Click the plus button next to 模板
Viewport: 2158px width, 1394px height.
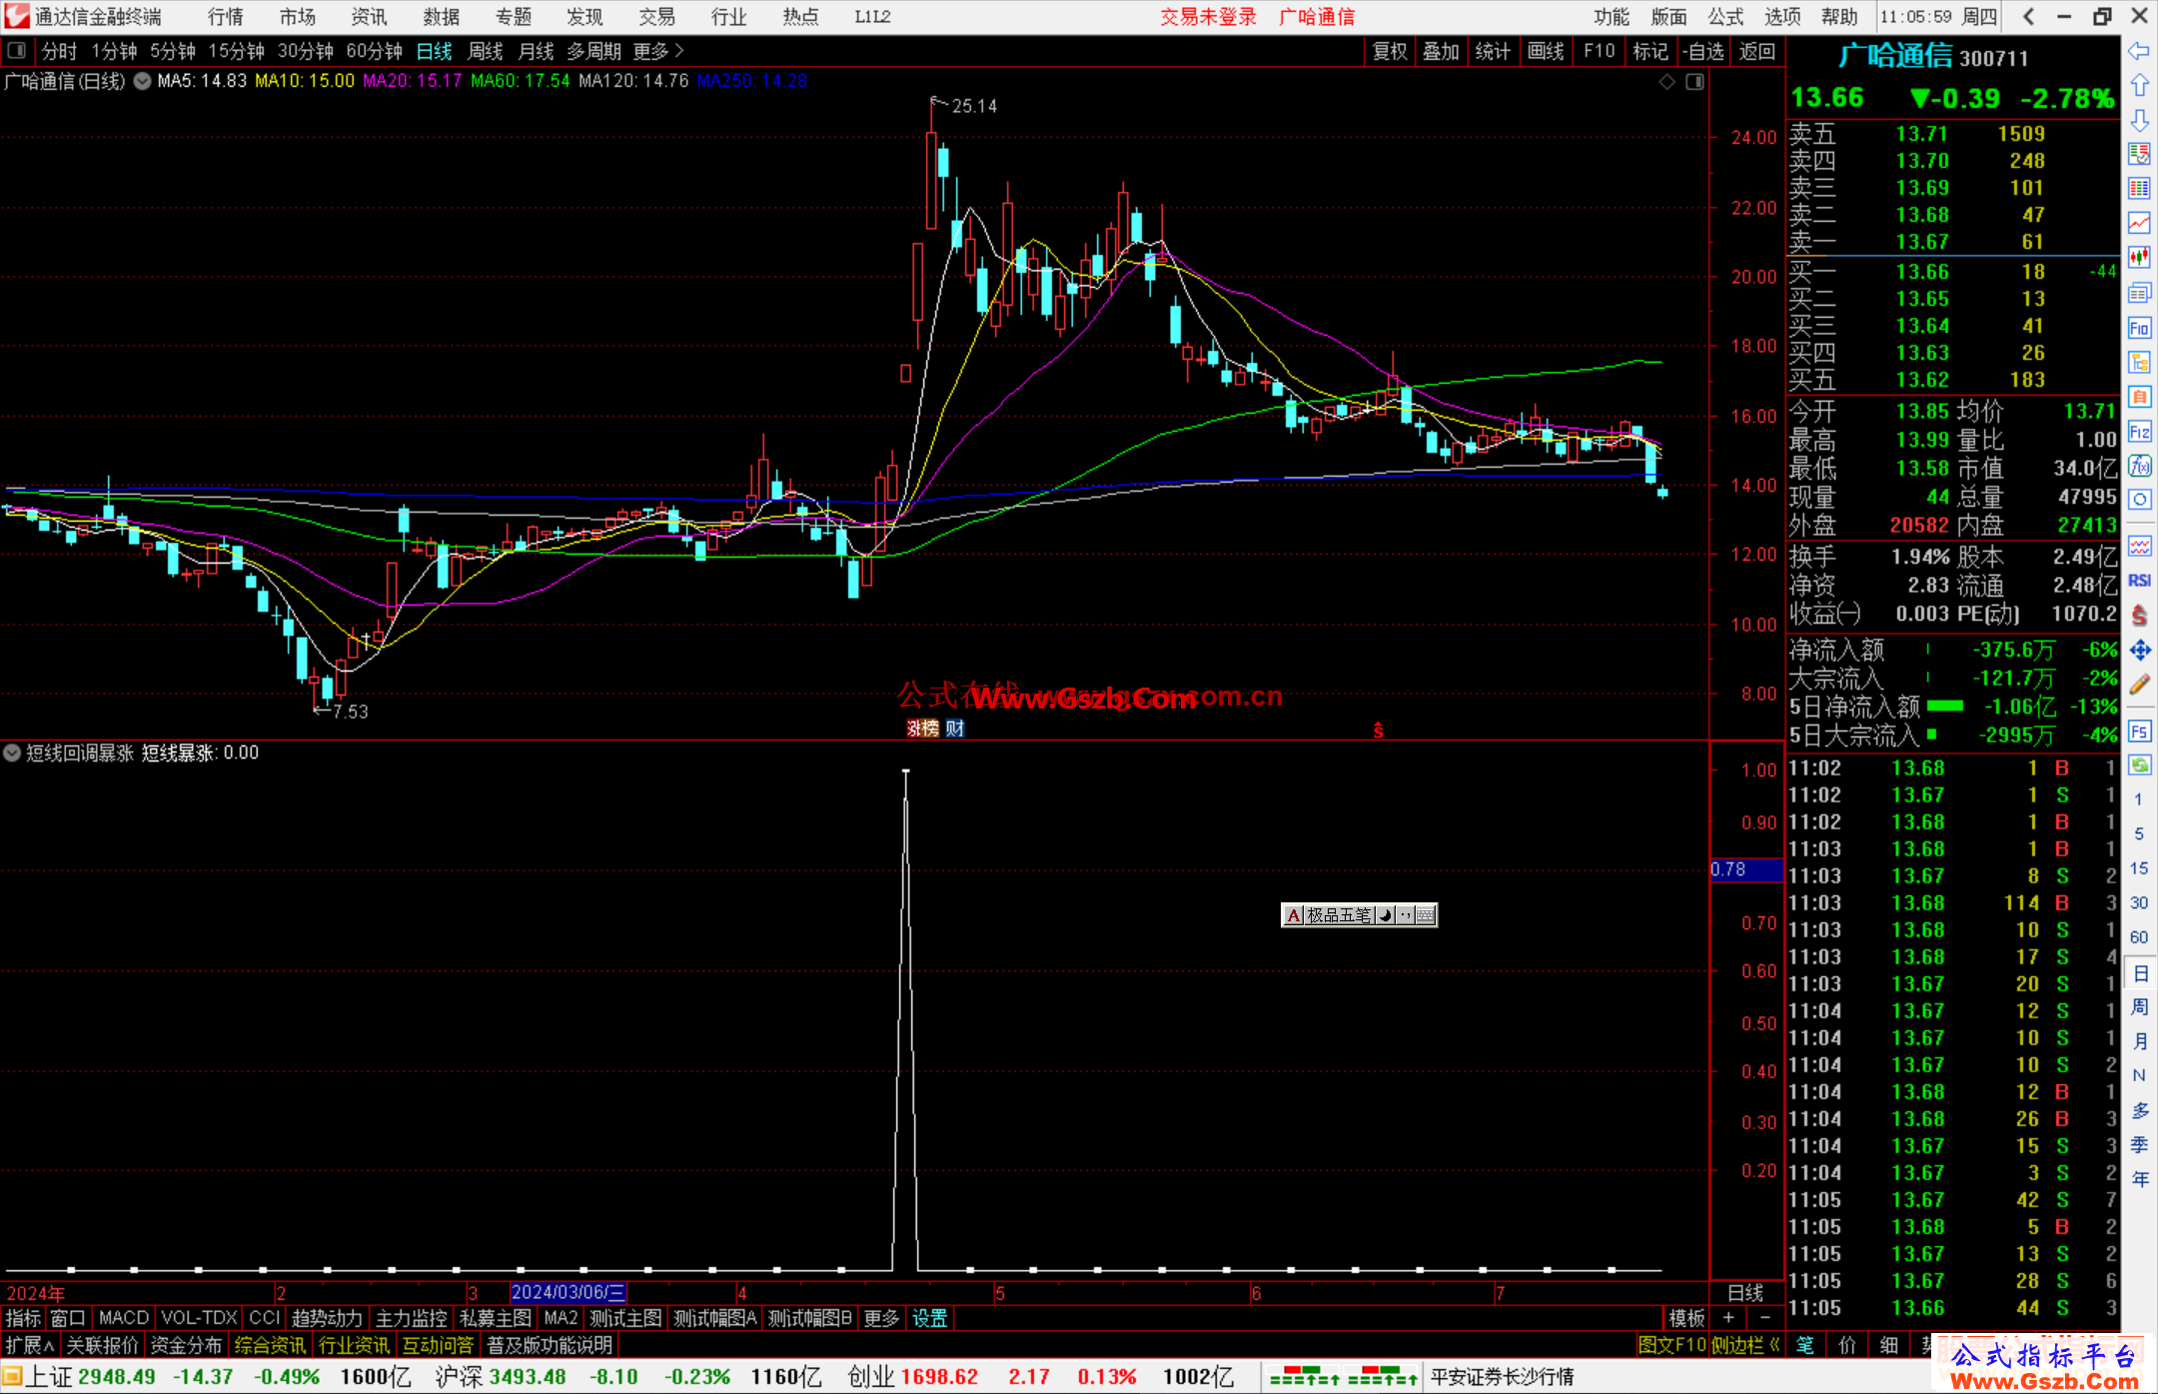(1728, 1318)
